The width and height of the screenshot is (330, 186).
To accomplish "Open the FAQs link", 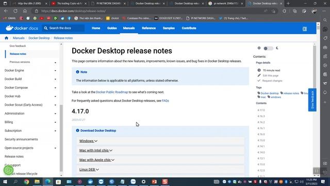I will [166, 101].
